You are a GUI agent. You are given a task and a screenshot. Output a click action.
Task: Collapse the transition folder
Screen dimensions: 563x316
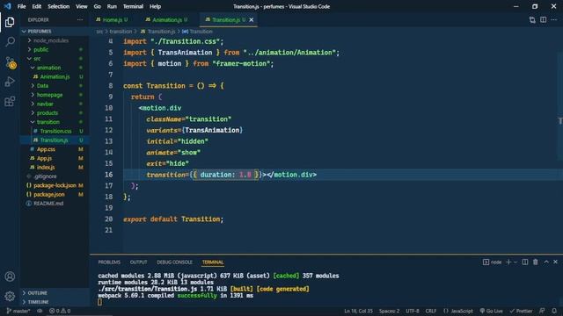pos(55,122)
